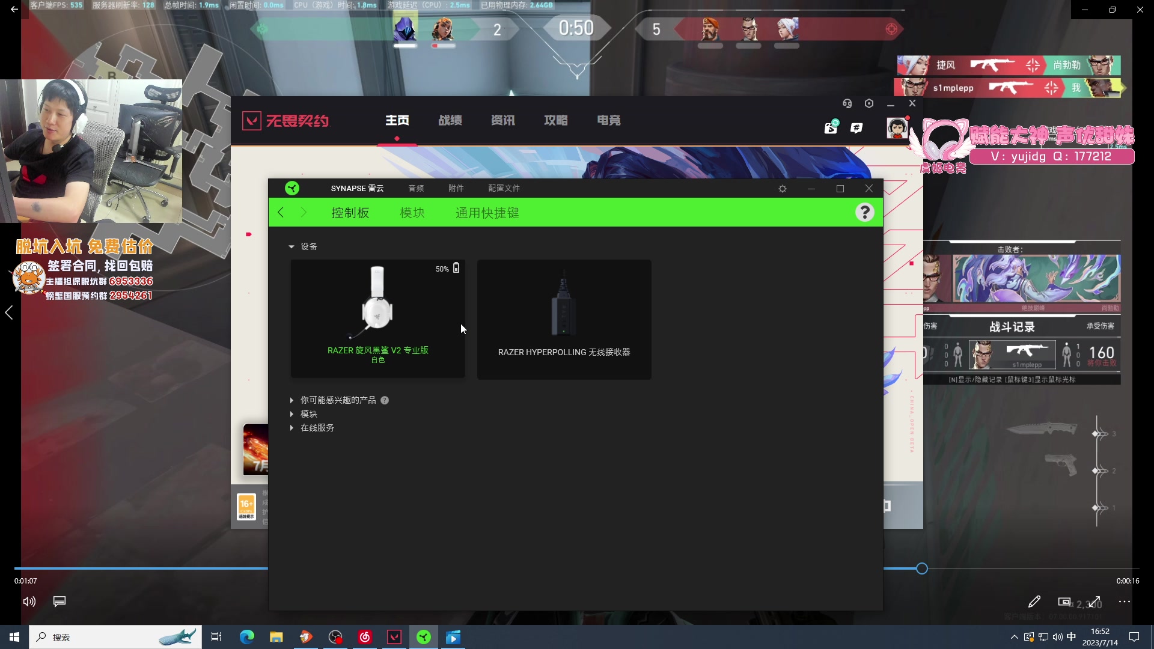The image size is (1154, 649).
Task: Mute the video with the speaker icon
Action: click(x=28, y=602)
